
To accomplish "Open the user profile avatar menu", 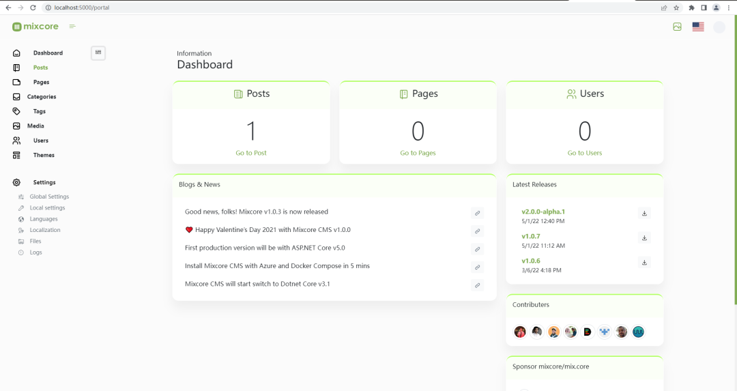I will pyautogui.click(x=719, y=27).
